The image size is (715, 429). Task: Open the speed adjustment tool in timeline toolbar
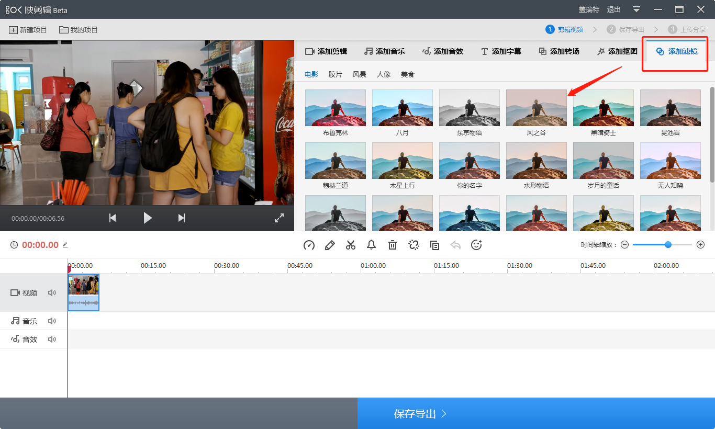[309, 245]
